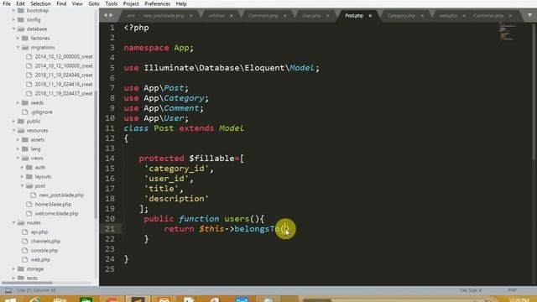Switch to the User.php tab
537x302 pixels.
pyautogui.click(x=311, y=16)
